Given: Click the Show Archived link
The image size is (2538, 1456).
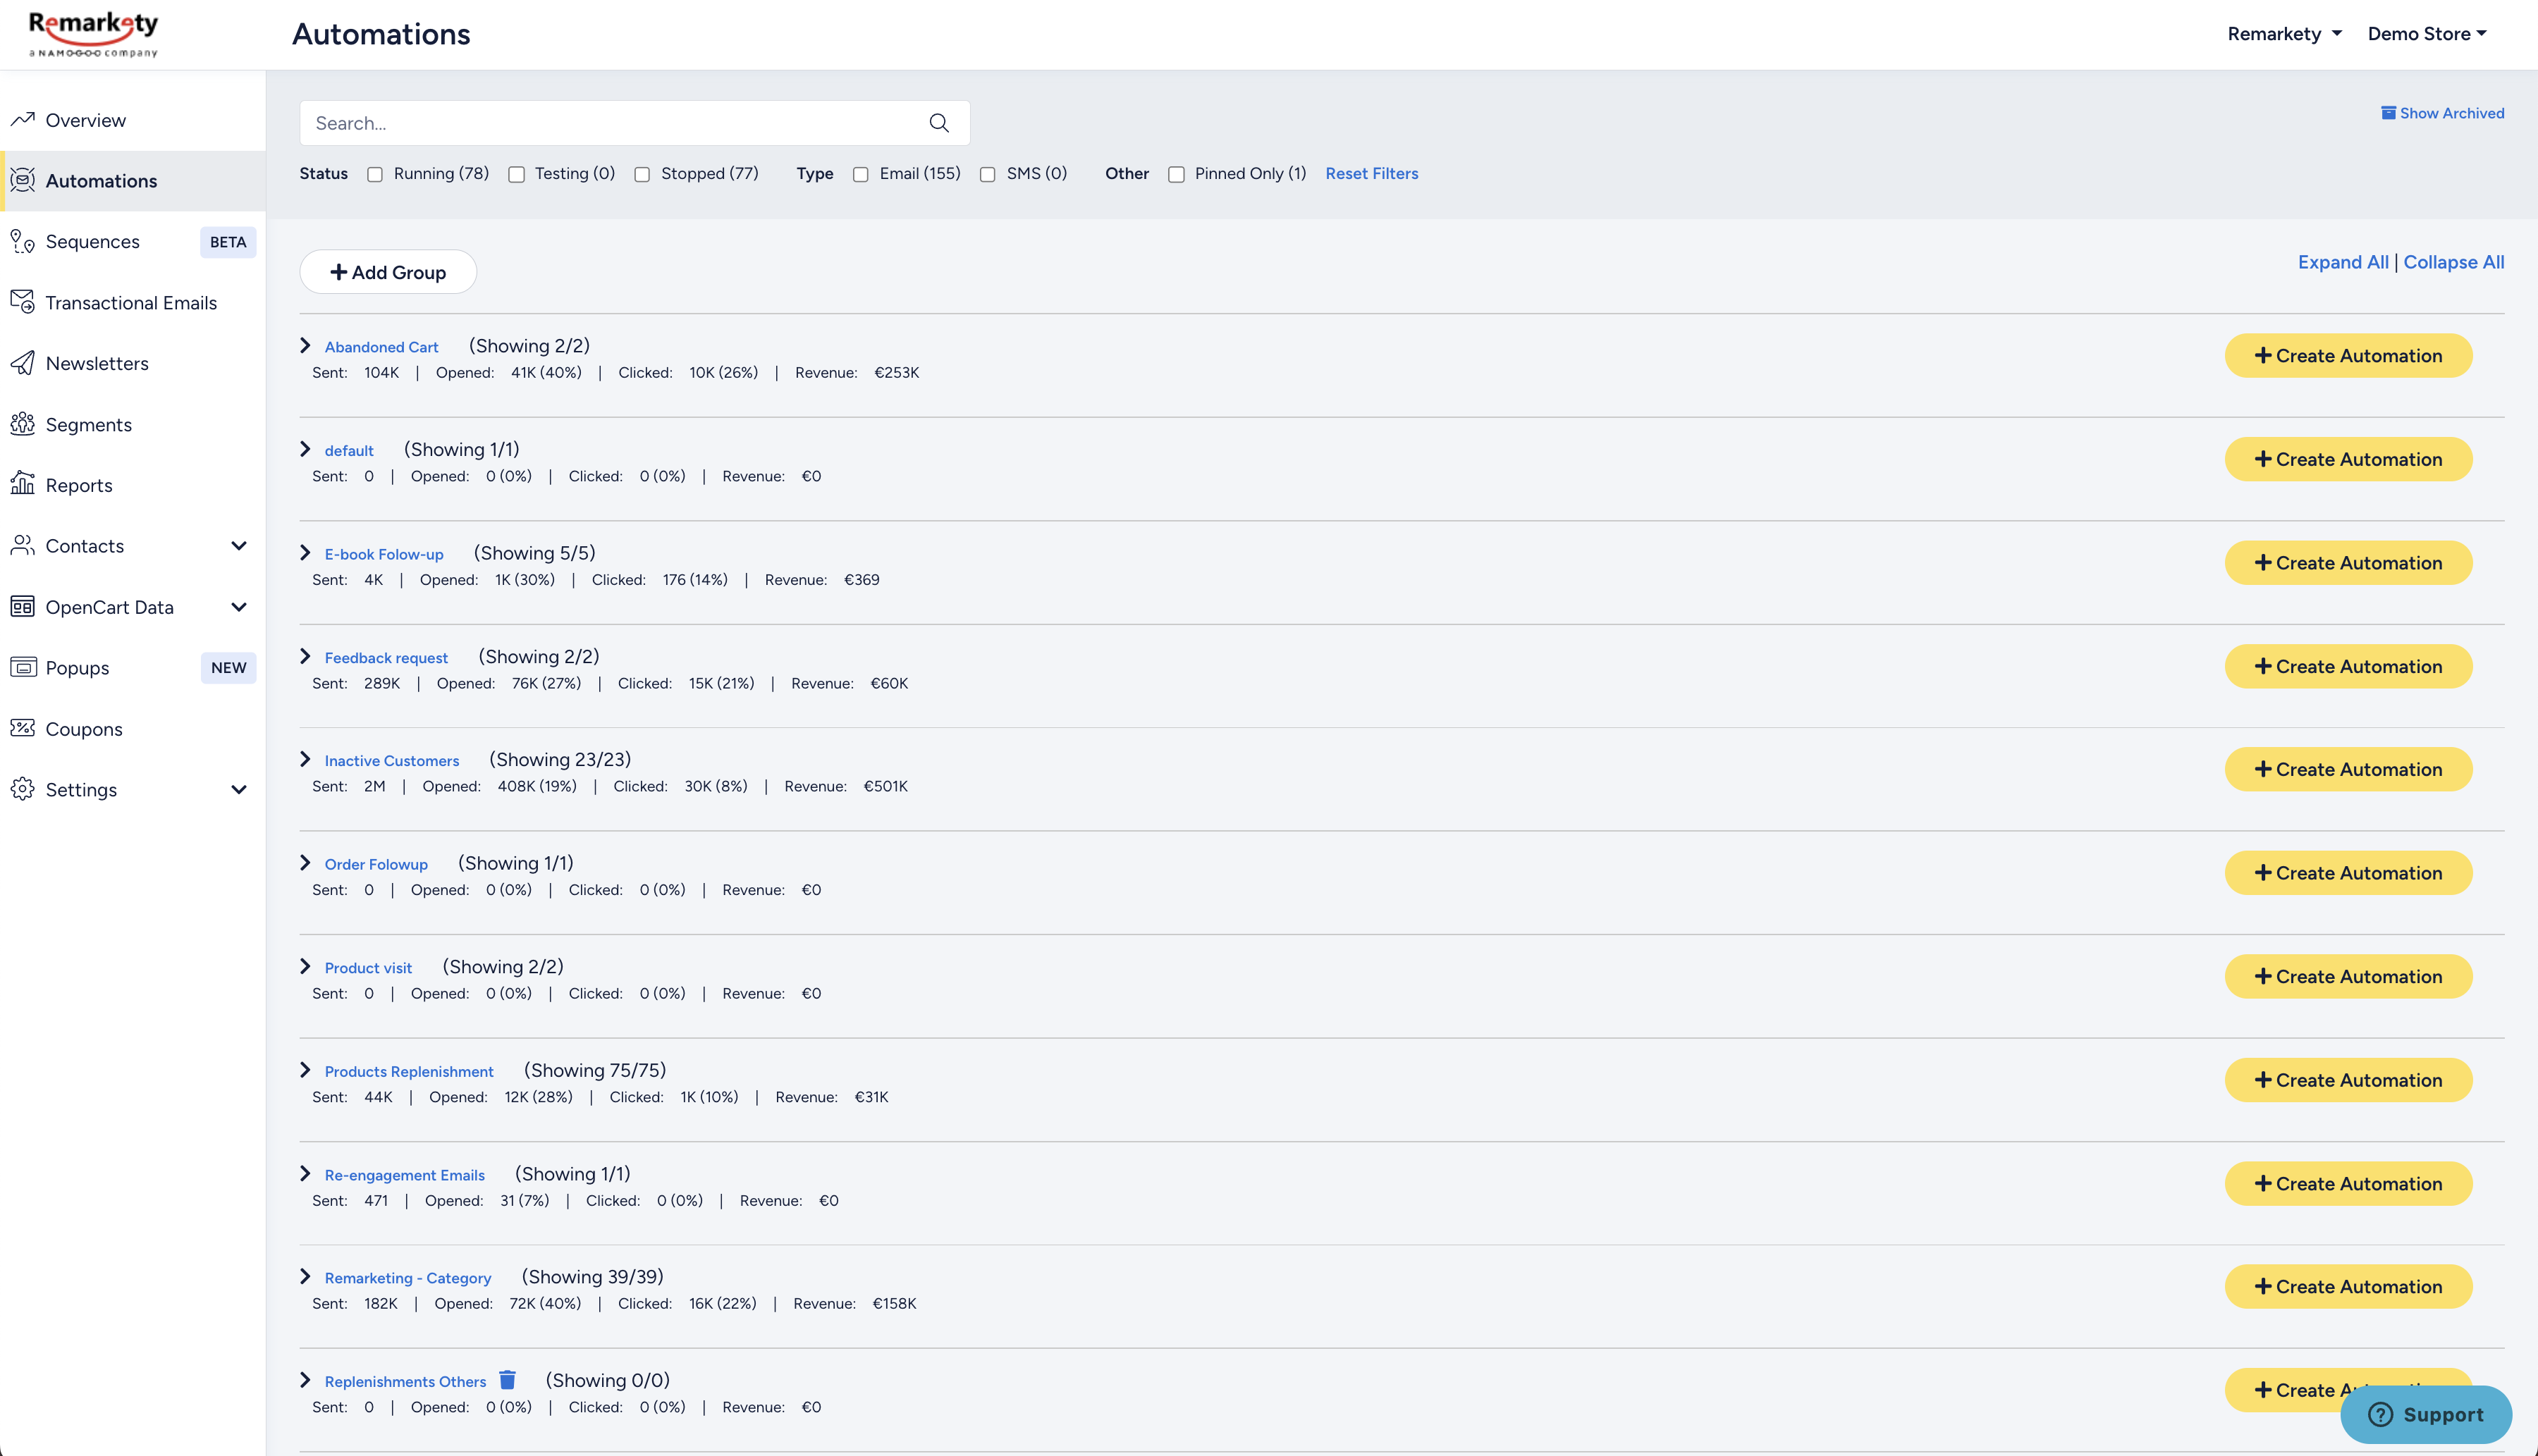Looking at the screenshot, I should (x=2443, y=113).
